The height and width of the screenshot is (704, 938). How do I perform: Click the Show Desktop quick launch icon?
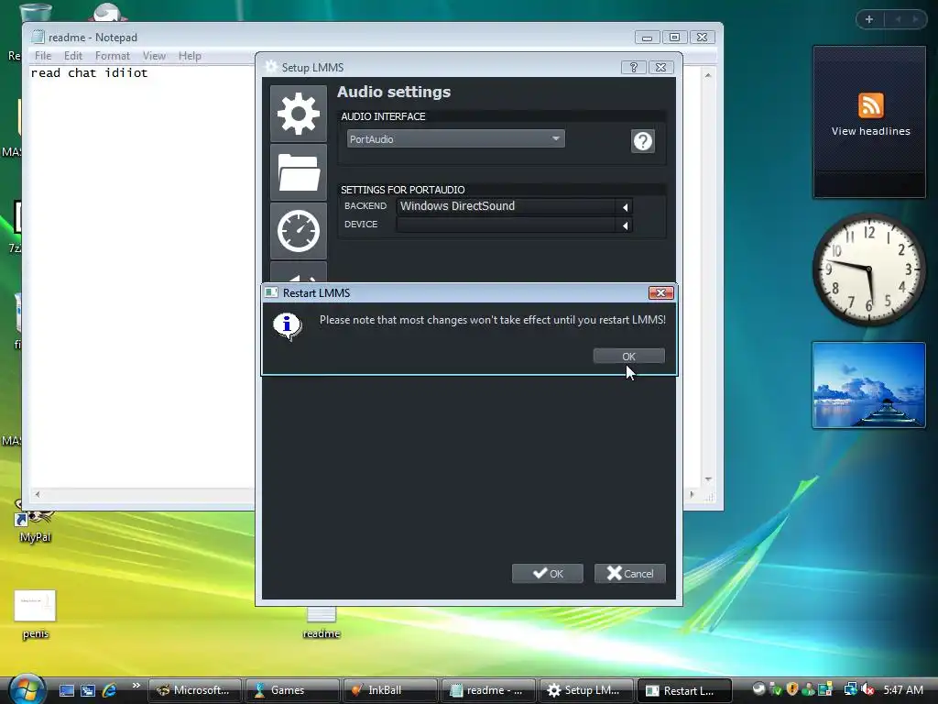pos(66,690)
